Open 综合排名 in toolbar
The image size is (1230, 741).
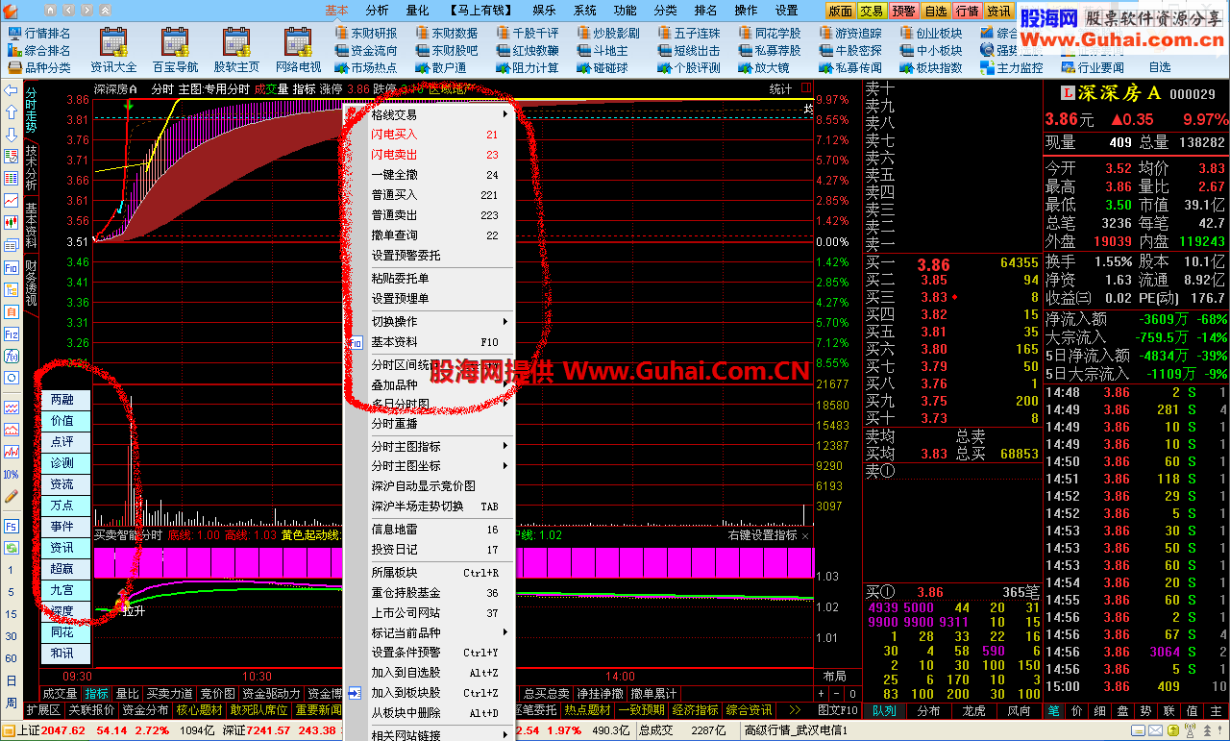(38, 51)
